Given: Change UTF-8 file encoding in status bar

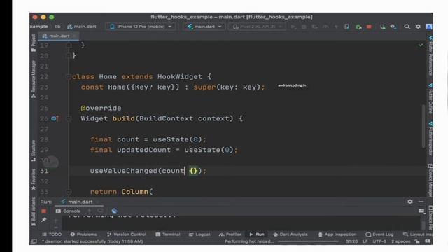Looking at the screenshot, I should [379, 241].
